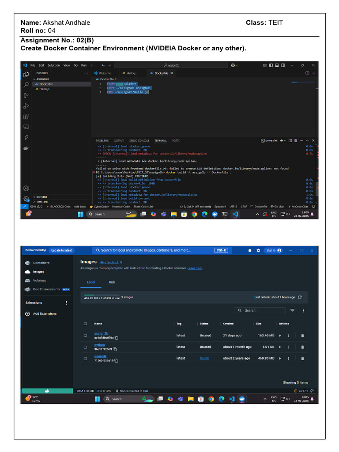Screen dimensions: 339x452
Task: Open the Source Control icon in VS Code
Action: pyautogui.click(x=26, y=95)
